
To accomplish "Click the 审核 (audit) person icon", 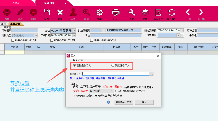I will 73,12.
